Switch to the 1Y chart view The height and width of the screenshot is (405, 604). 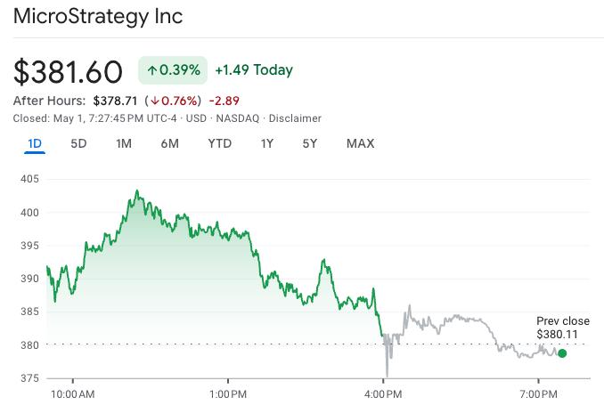[x=267, y=143]
